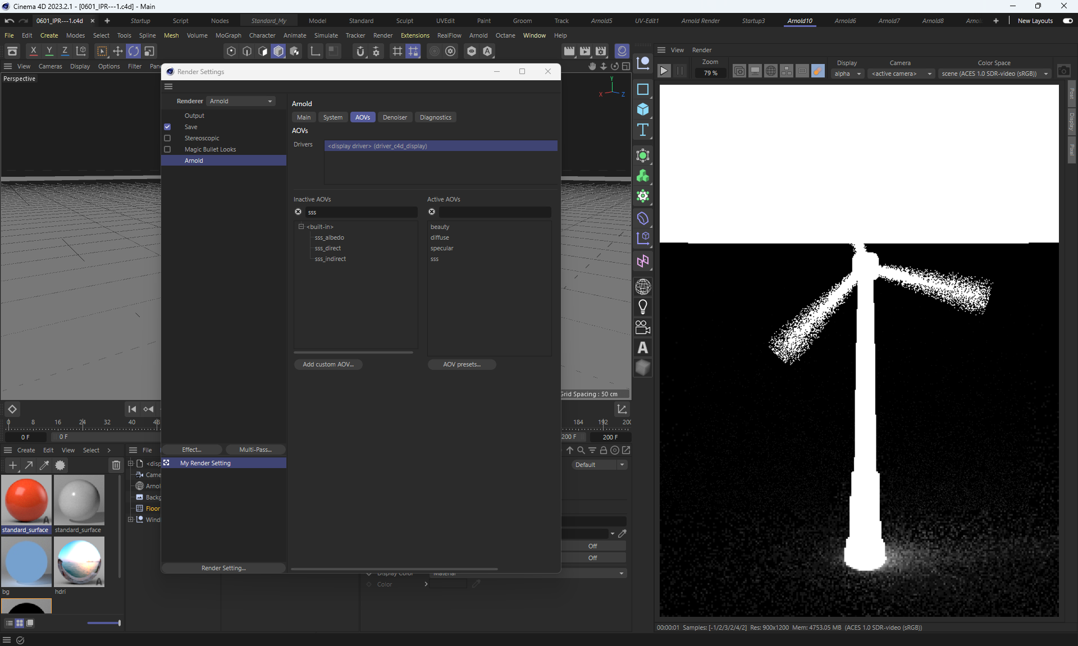Click the snapshot camera icon in IPR
The image size is (1078, 646).
point(1063,71)
